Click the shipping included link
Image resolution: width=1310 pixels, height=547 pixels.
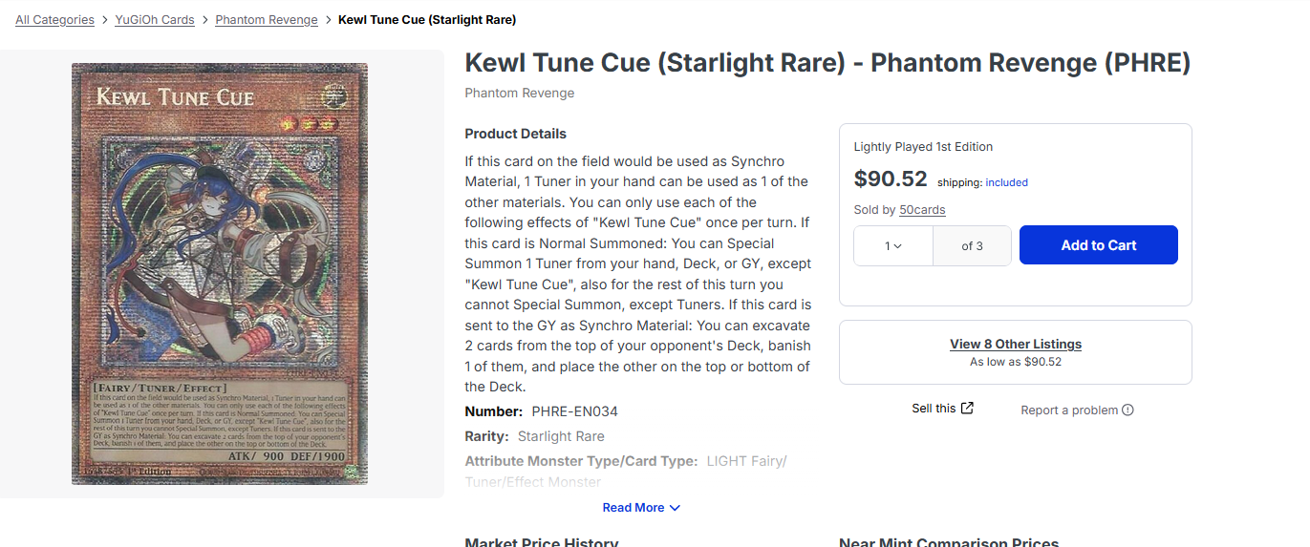coord(1006,182)
